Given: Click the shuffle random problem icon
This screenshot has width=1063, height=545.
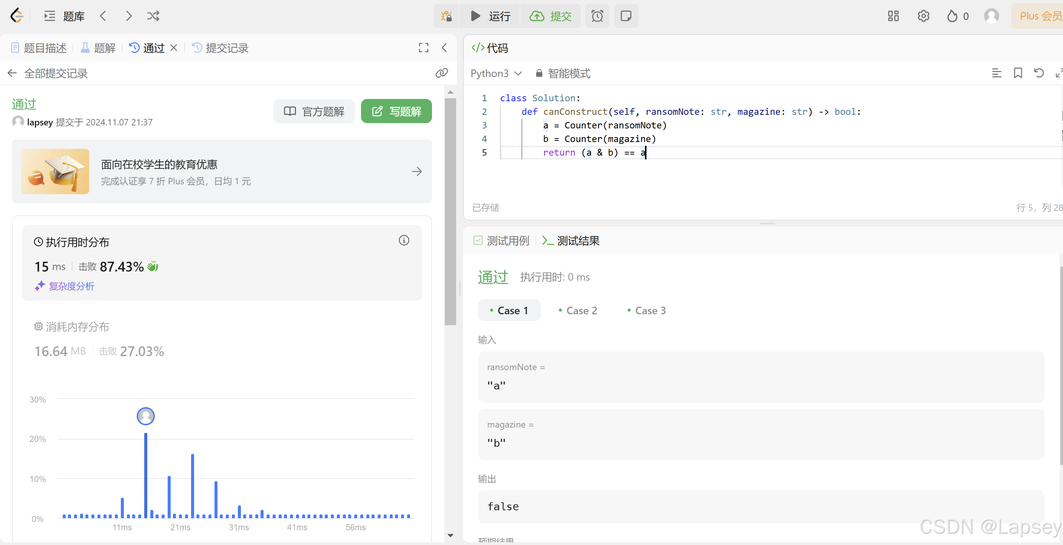Looking at the screenshot, I should click(x=153, y=16).
